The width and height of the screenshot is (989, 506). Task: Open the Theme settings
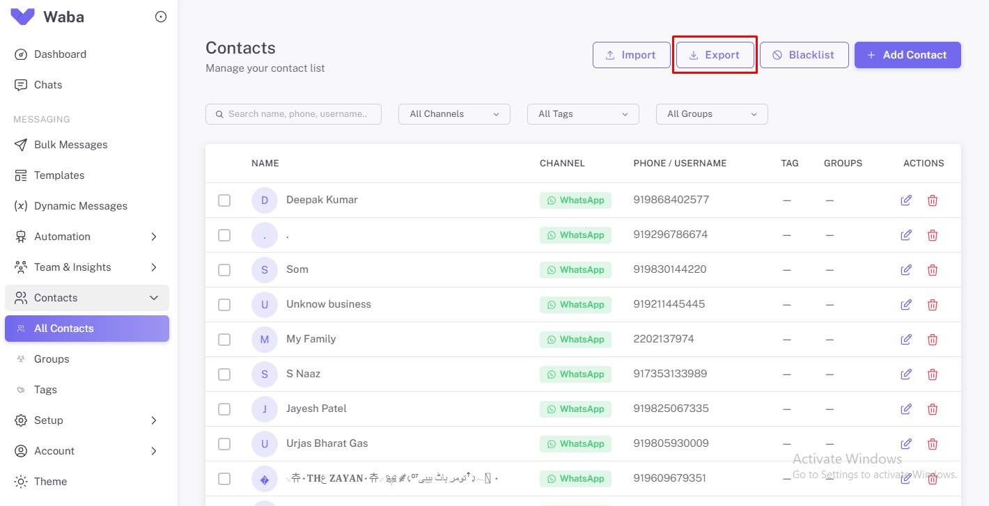(49, 481)
